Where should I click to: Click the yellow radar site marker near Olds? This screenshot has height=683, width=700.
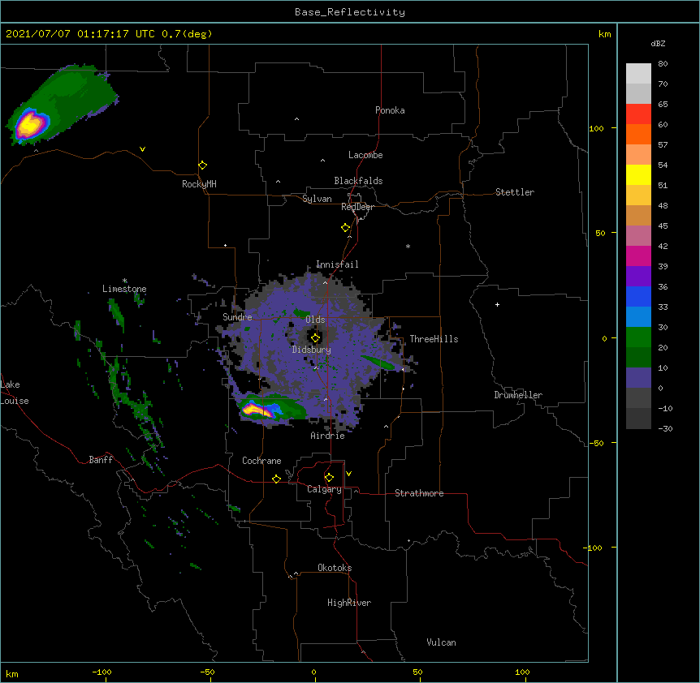pos(315,338)
